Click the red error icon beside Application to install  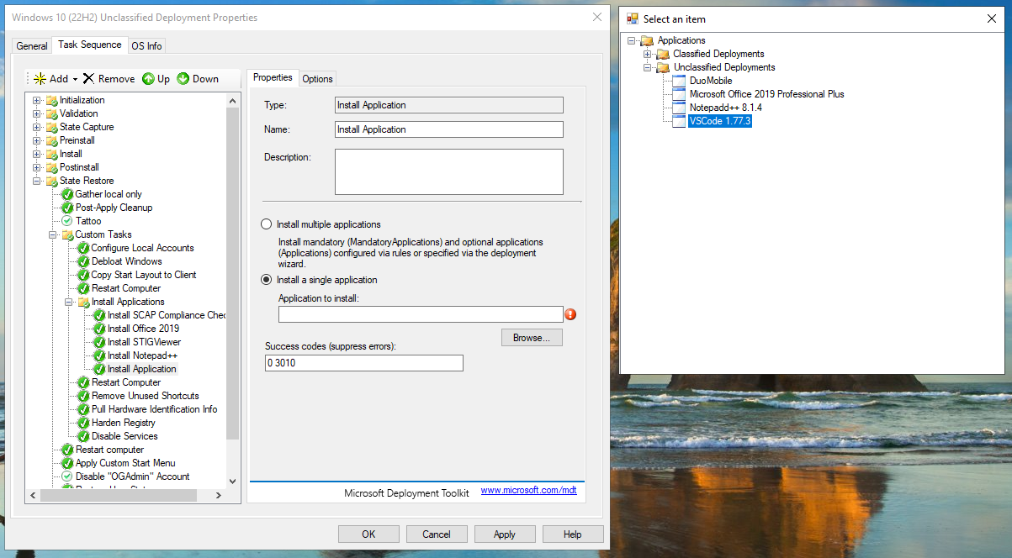click(x=571, y=313)
